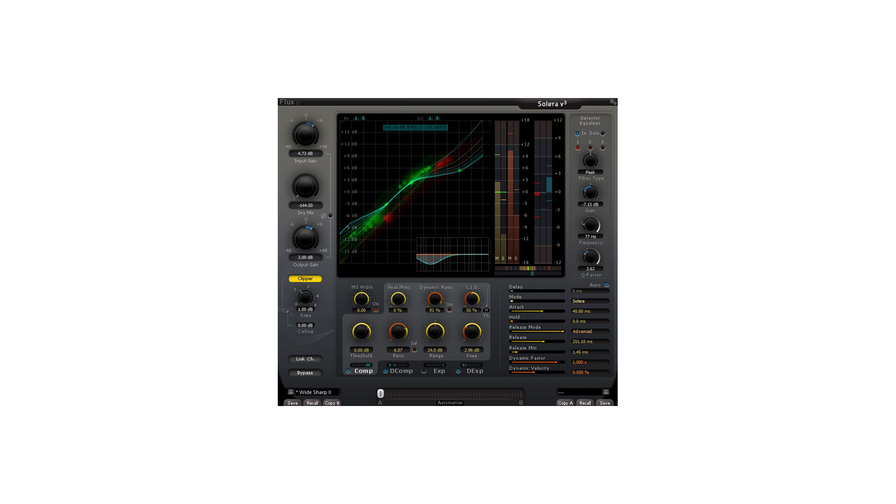The width and height of the screenshot is (896, 504).
Task: Click the Release slider
Action: (537, 342)
